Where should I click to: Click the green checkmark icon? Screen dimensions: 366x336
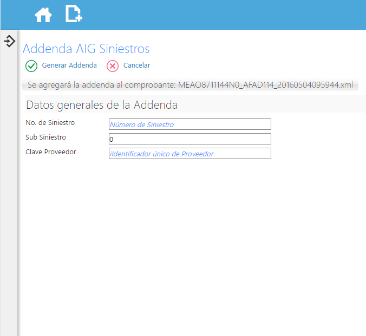[31, 66]
